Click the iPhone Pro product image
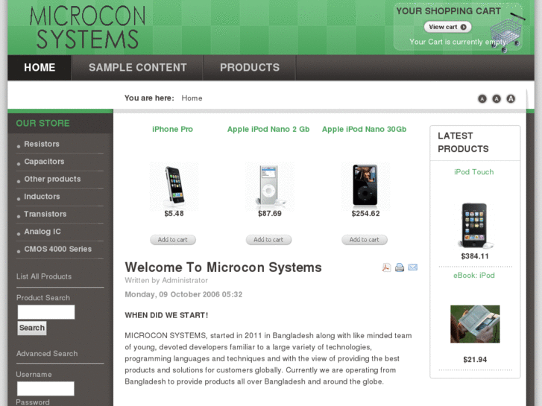 click(x=174, y=186)
